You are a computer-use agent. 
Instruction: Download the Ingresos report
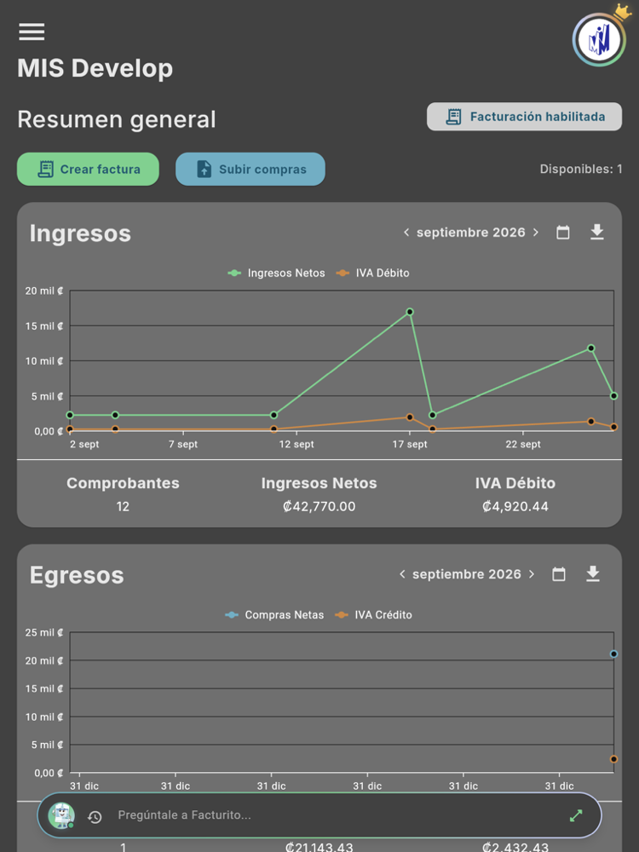click(x=596, y=232)
